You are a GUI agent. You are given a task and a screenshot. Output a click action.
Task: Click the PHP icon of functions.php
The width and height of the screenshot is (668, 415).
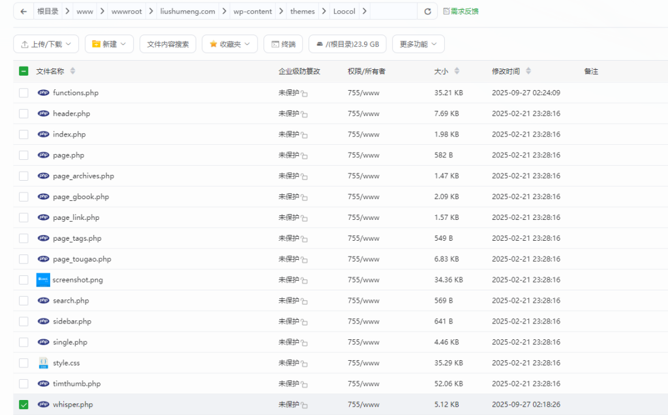tap(44, 93)
